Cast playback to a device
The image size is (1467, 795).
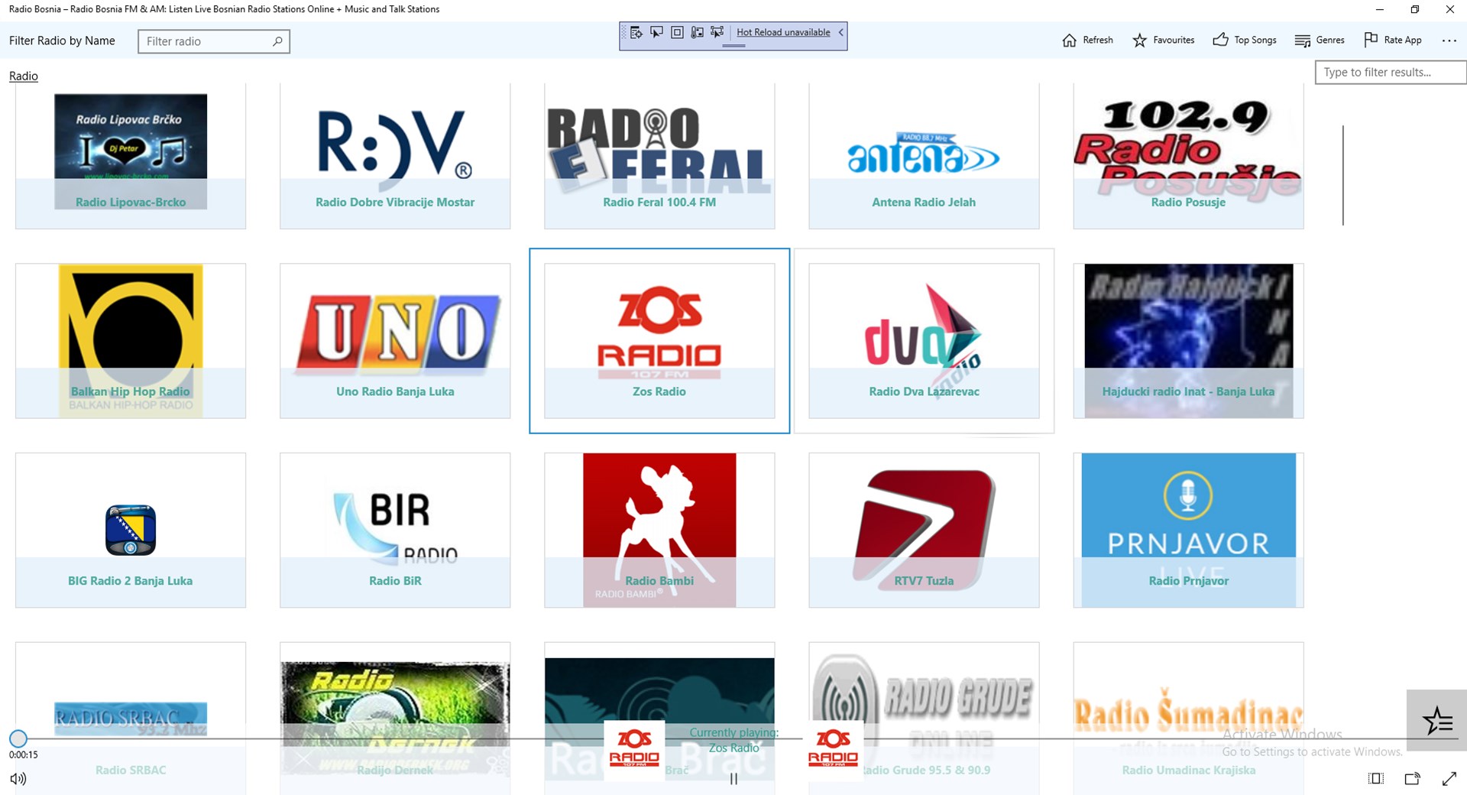[1413, 779]
